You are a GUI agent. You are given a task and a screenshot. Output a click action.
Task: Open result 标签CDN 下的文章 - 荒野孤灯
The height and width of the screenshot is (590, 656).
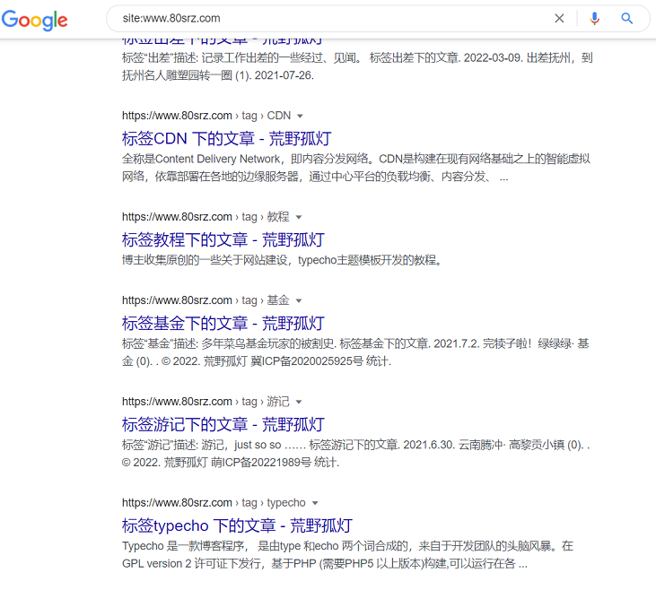click(227, 139)
